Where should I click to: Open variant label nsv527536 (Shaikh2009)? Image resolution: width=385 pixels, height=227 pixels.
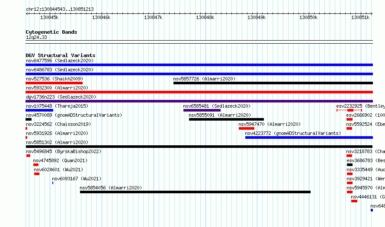pos(55,79)
